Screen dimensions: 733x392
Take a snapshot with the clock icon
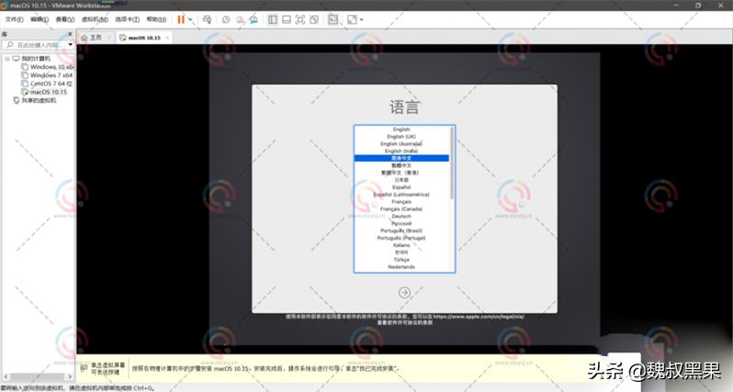(x=226, y=19)
